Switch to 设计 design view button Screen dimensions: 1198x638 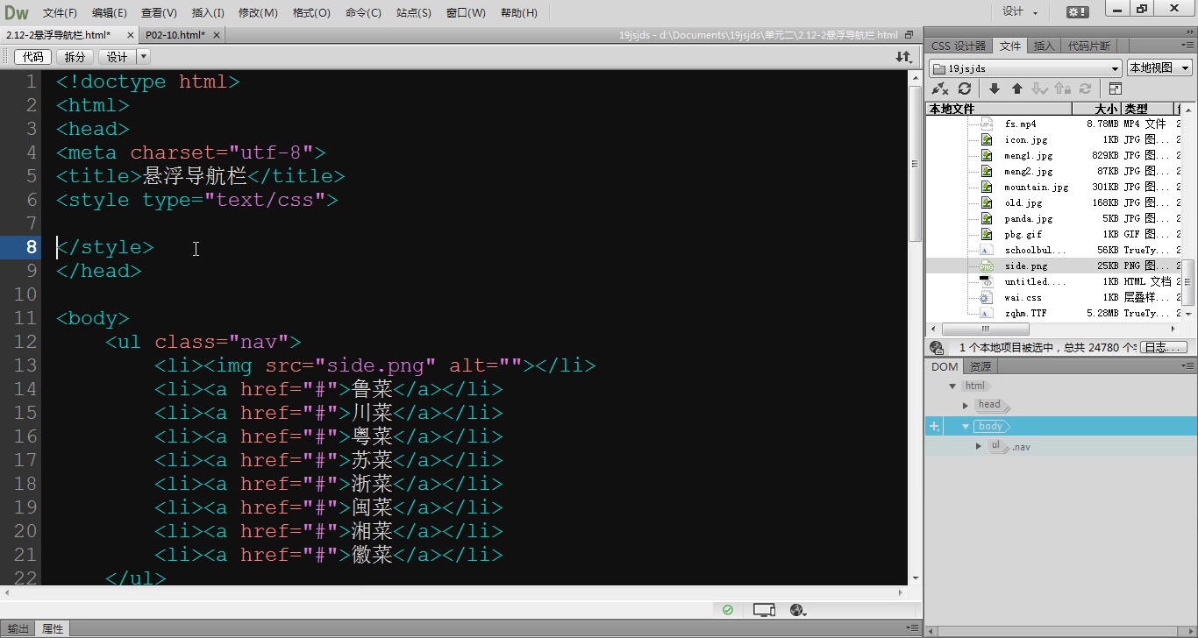coord(118,57)
